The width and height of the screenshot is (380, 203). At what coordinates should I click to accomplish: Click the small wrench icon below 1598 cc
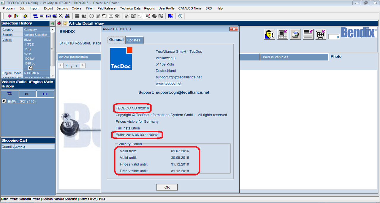pos(30,68)
